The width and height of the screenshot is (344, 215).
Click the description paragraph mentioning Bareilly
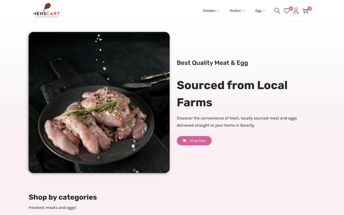click(237, 122)
